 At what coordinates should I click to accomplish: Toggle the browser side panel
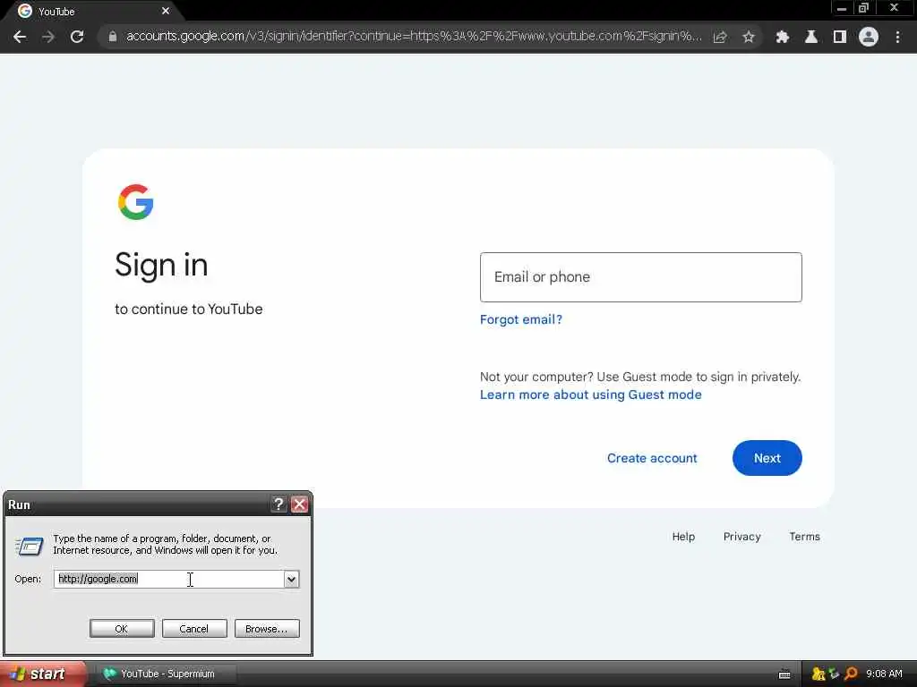coord(840,37)
